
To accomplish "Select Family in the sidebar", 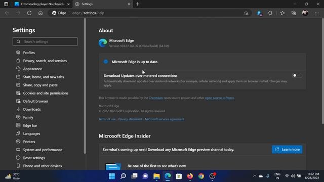I will click(x=28, y=117).
